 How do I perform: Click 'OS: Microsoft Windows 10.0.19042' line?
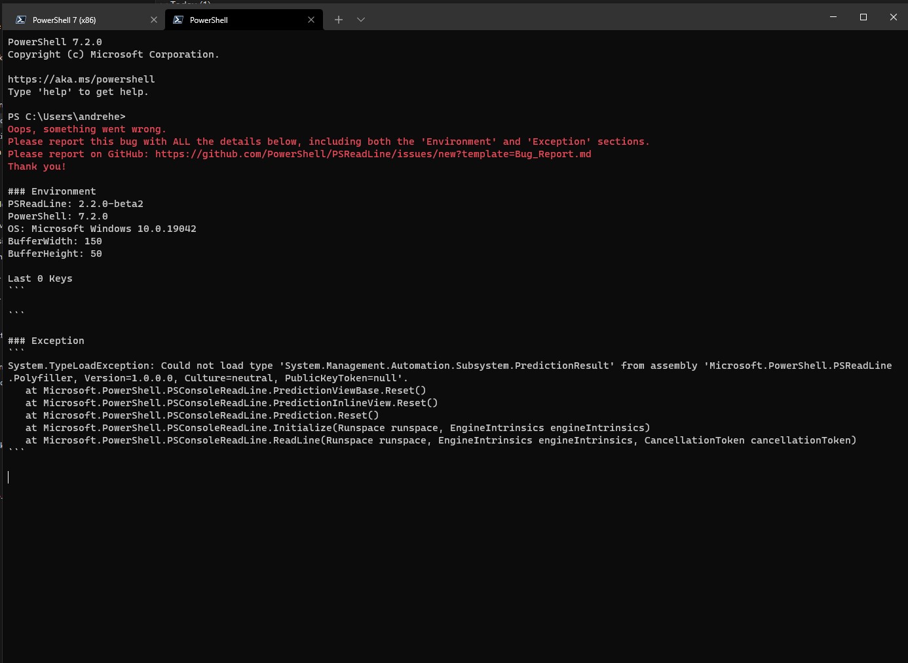tap(102, 229)
